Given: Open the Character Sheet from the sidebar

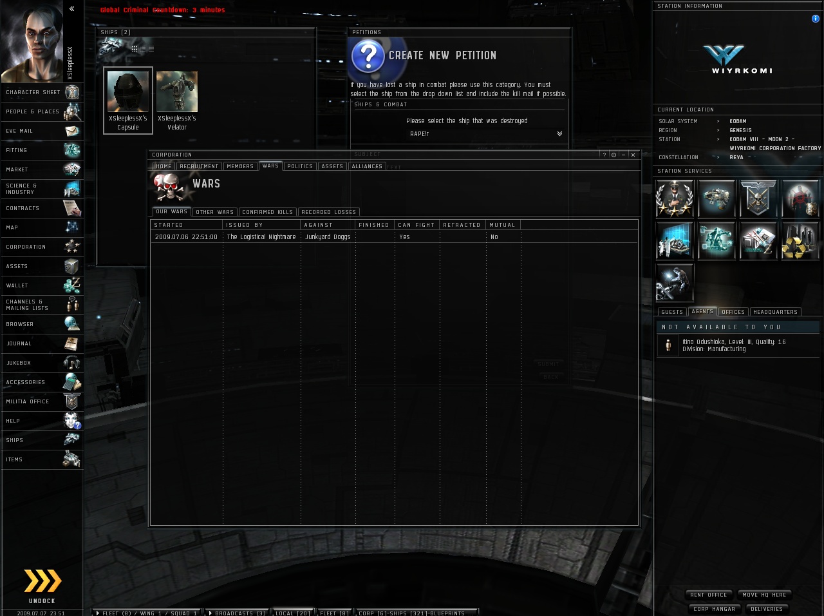Looking at the screenshot, I should (x=42, y=92).
